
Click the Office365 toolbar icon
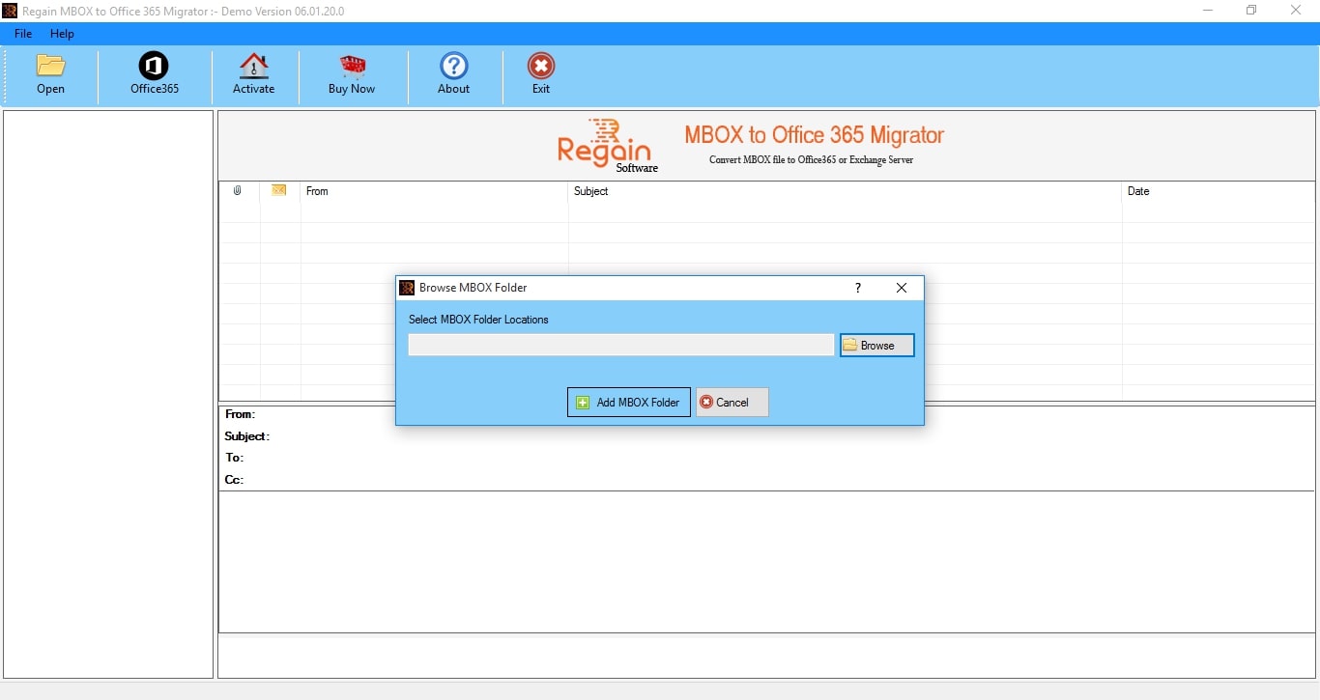pos(154,68)
